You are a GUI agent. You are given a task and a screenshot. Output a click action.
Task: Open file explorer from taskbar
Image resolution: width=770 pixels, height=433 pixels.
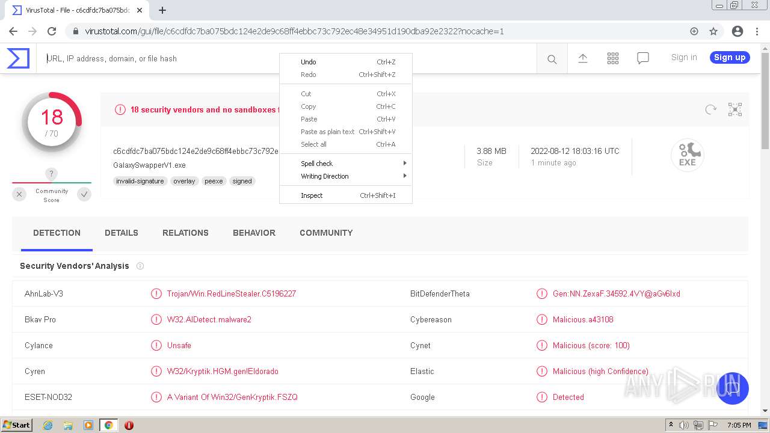(x=68, y=425)
